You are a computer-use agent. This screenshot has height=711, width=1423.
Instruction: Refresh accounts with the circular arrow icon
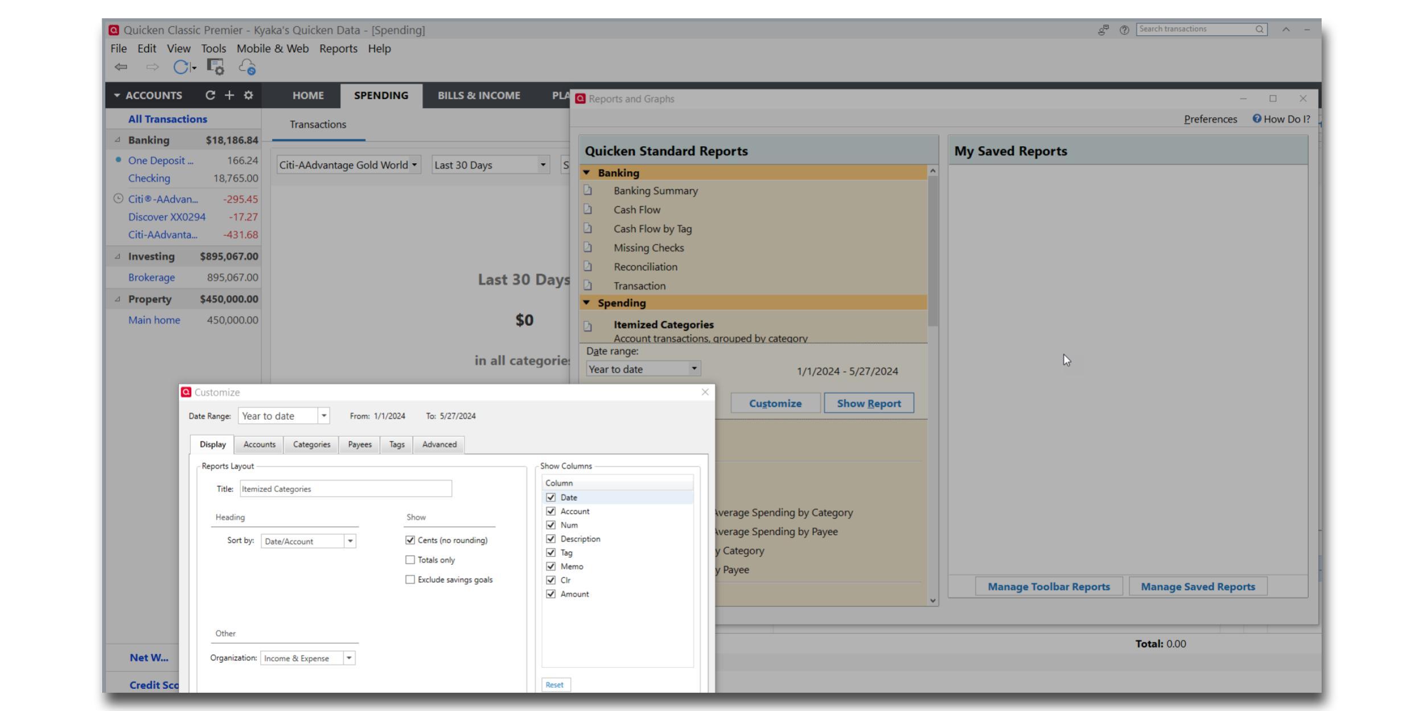[x=211, y=95]
